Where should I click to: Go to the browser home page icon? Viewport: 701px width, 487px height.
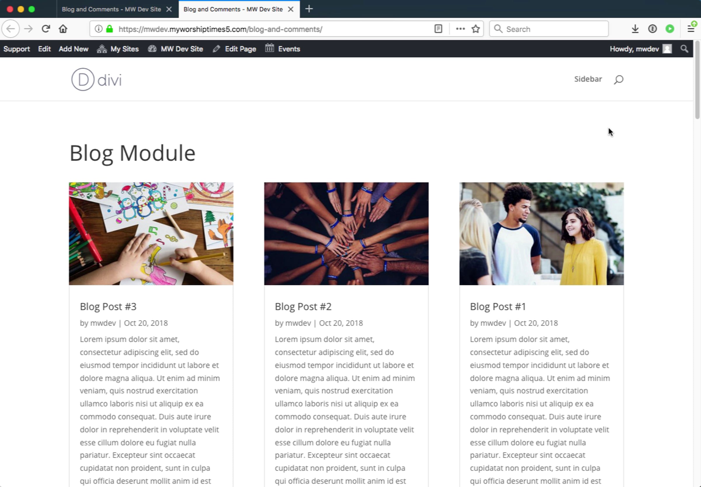click(x=63, y=29)
